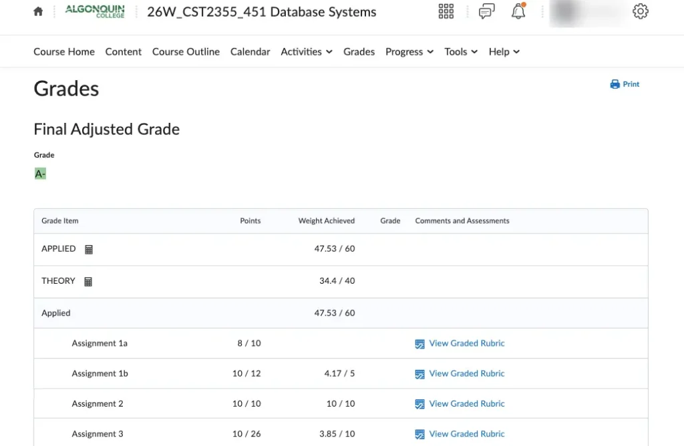Open the Calendar nav item
Viewport: 684px width, 446px height.
coord(250,51)
